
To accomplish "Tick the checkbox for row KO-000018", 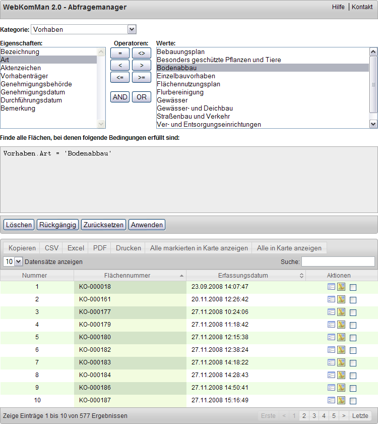I will tap(353, 287).
